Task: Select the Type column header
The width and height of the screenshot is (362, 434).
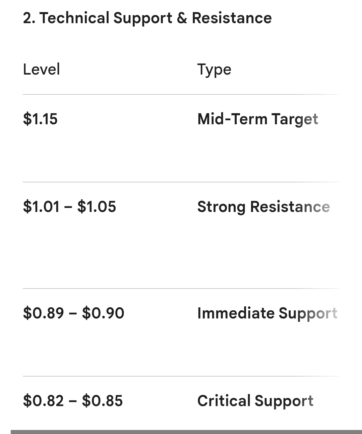Action: (x=214, y=70)
